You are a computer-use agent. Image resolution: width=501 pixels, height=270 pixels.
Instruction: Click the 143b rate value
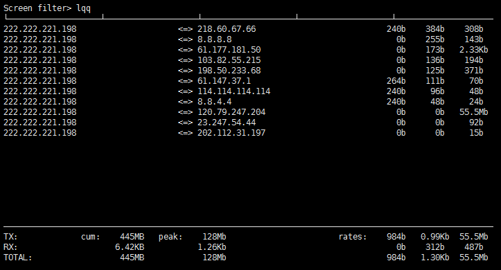coord(473,39)
